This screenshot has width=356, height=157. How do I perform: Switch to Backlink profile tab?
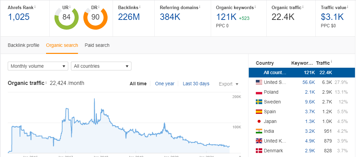pyautogui.click(x=24, y=45)
